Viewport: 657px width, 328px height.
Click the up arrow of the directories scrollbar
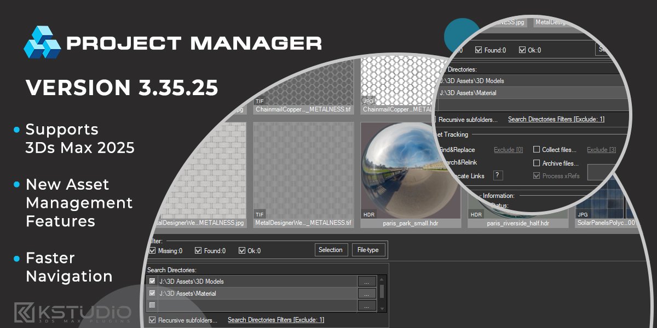(x=382, y=279)
